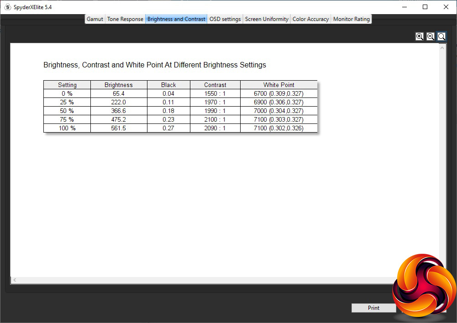This screenshot has height=323, width=457.
Task: Click the brightness value 366.6
Action: point(119,111)
